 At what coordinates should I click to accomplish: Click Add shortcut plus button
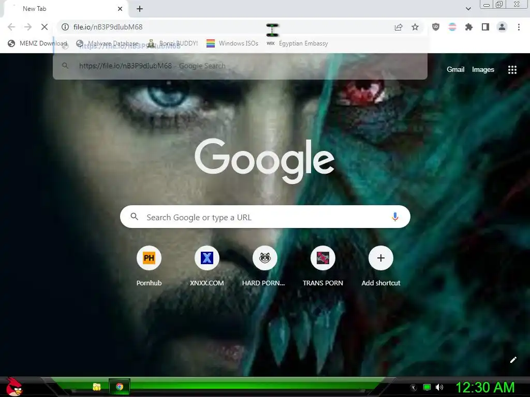[381, 258]
